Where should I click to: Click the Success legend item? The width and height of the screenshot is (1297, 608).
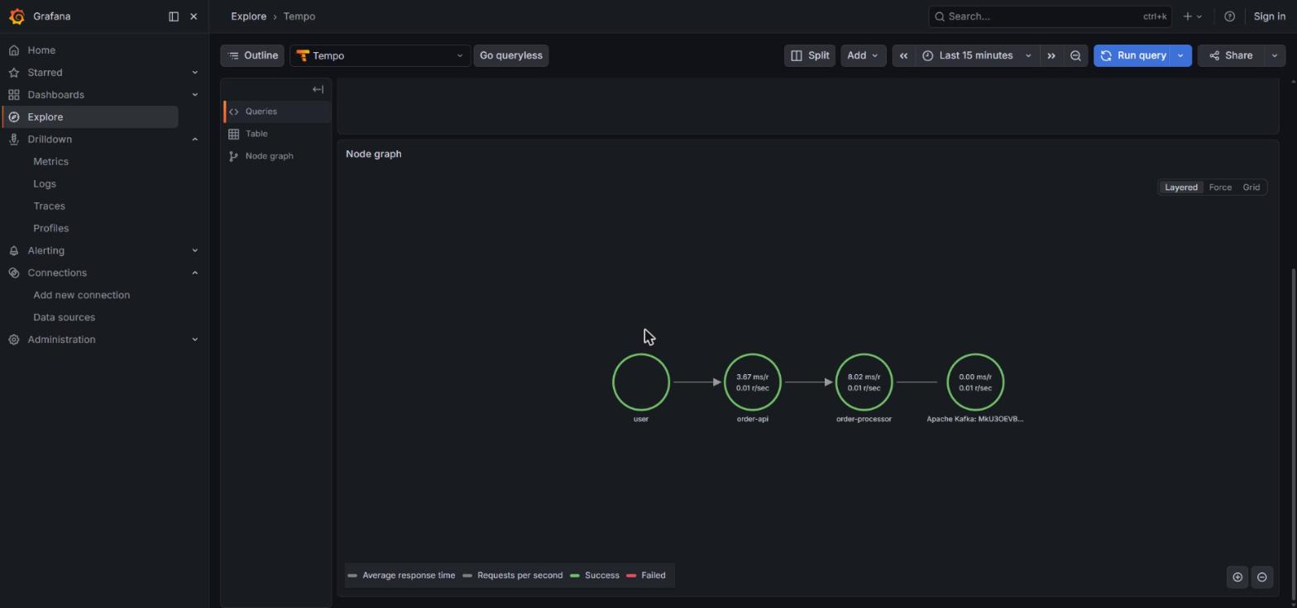click(595, 576)
